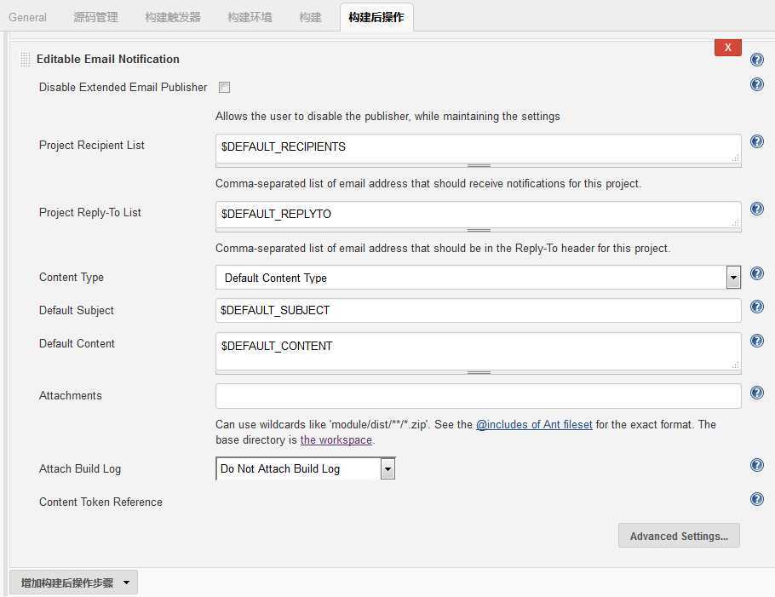Expand the 增加构建后操作步骤 menu button
The width and height of the screenshot is (775, 597).
tap(73, 583)
